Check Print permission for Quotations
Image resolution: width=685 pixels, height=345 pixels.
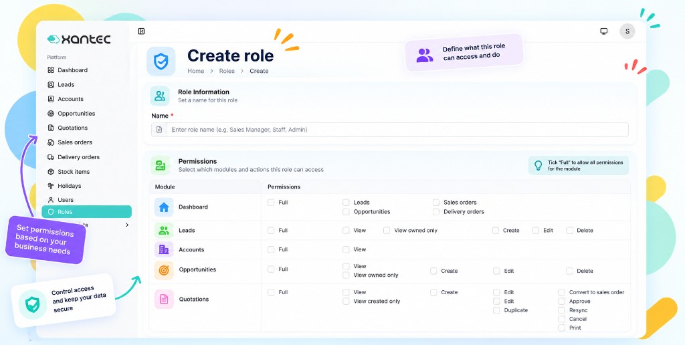tap(562, 328)
